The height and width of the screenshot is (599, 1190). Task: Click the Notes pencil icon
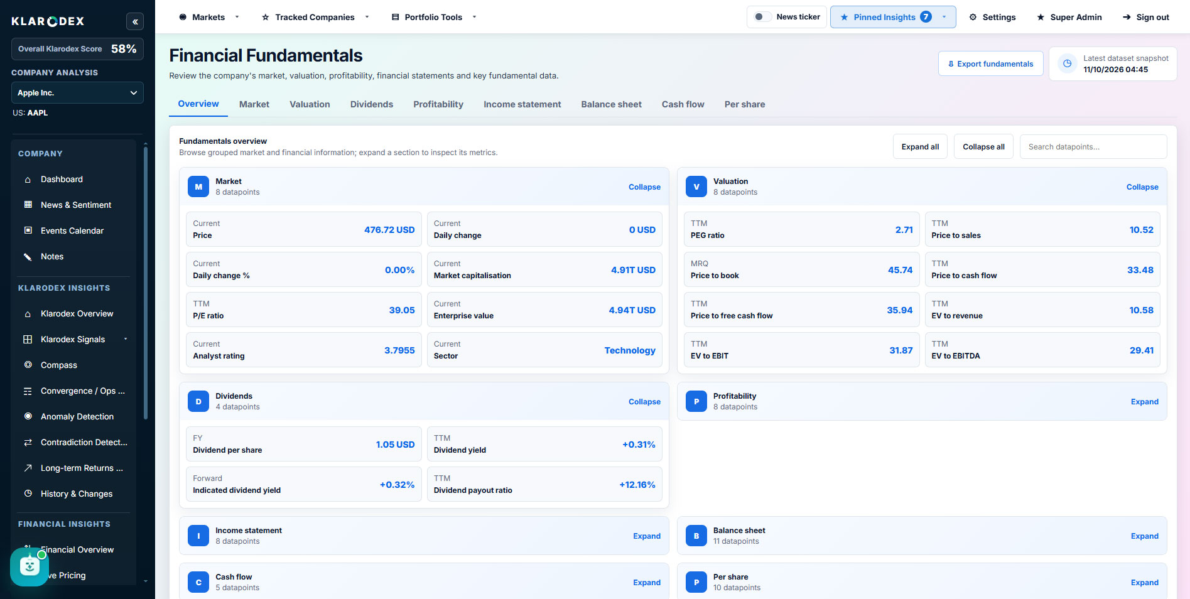28,256
